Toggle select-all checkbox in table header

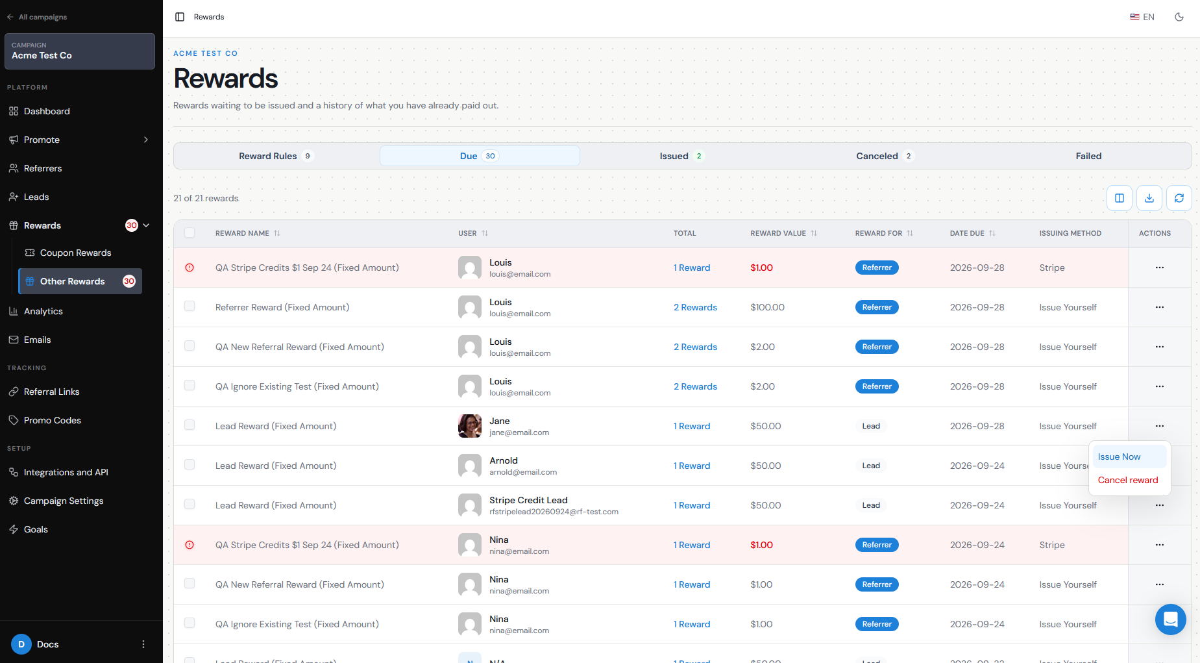tap(190, 232)
